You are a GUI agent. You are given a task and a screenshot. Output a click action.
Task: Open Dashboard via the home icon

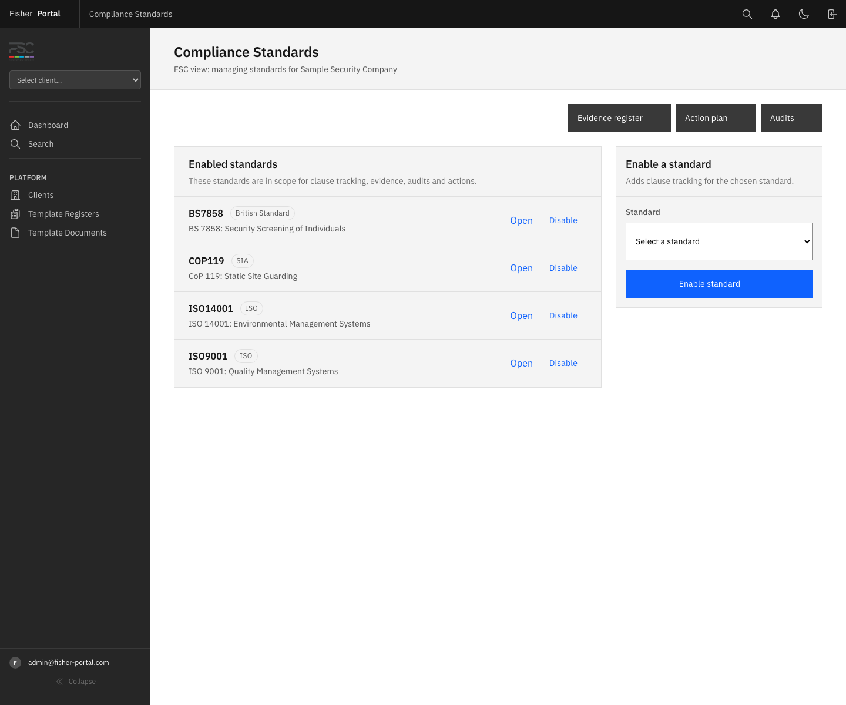(15, 125)
